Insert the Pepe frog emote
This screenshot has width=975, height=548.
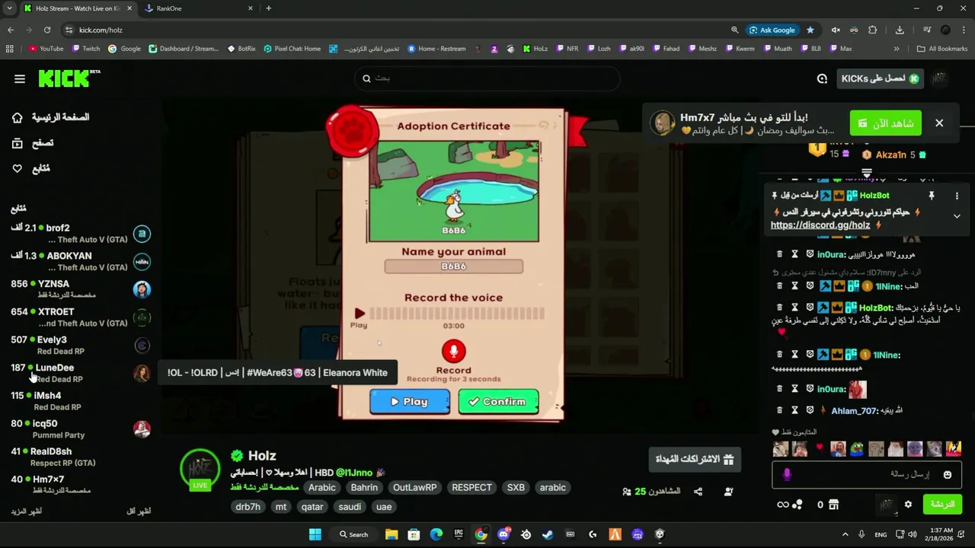pos(857,449)
